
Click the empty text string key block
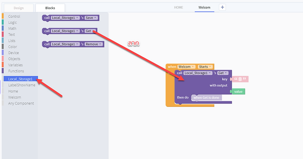tap(240, 79)
